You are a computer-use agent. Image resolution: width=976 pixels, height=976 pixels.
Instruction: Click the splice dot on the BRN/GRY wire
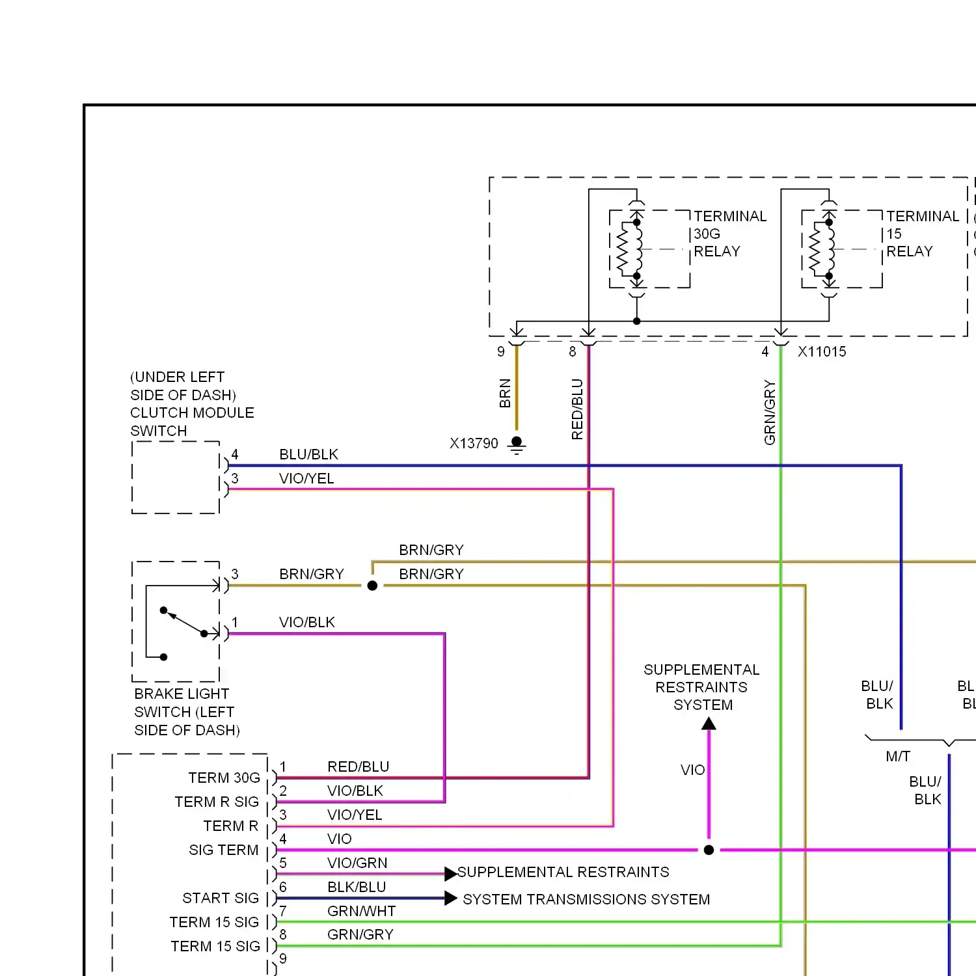372,586
